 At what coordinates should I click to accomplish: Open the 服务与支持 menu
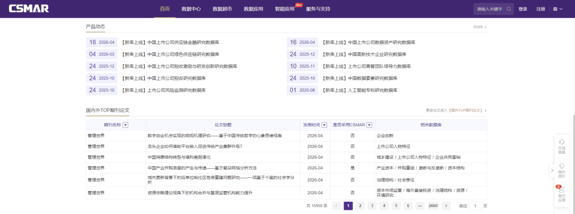click(318, 9)
